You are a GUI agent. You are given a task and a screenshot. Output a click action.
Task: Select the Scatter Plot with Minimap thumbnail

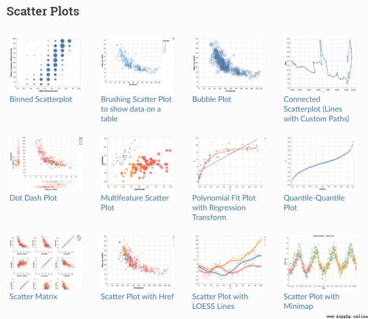coord(320,262)
